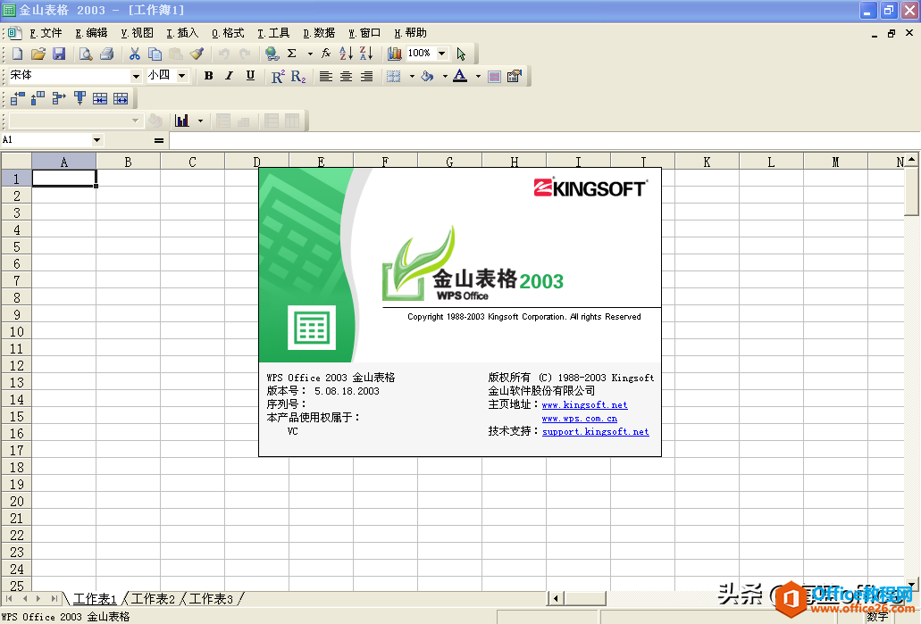The height and width of the screenshot is (624, 921).
Task: Open the support.kingsoft.net link
Action: [596, 431]
